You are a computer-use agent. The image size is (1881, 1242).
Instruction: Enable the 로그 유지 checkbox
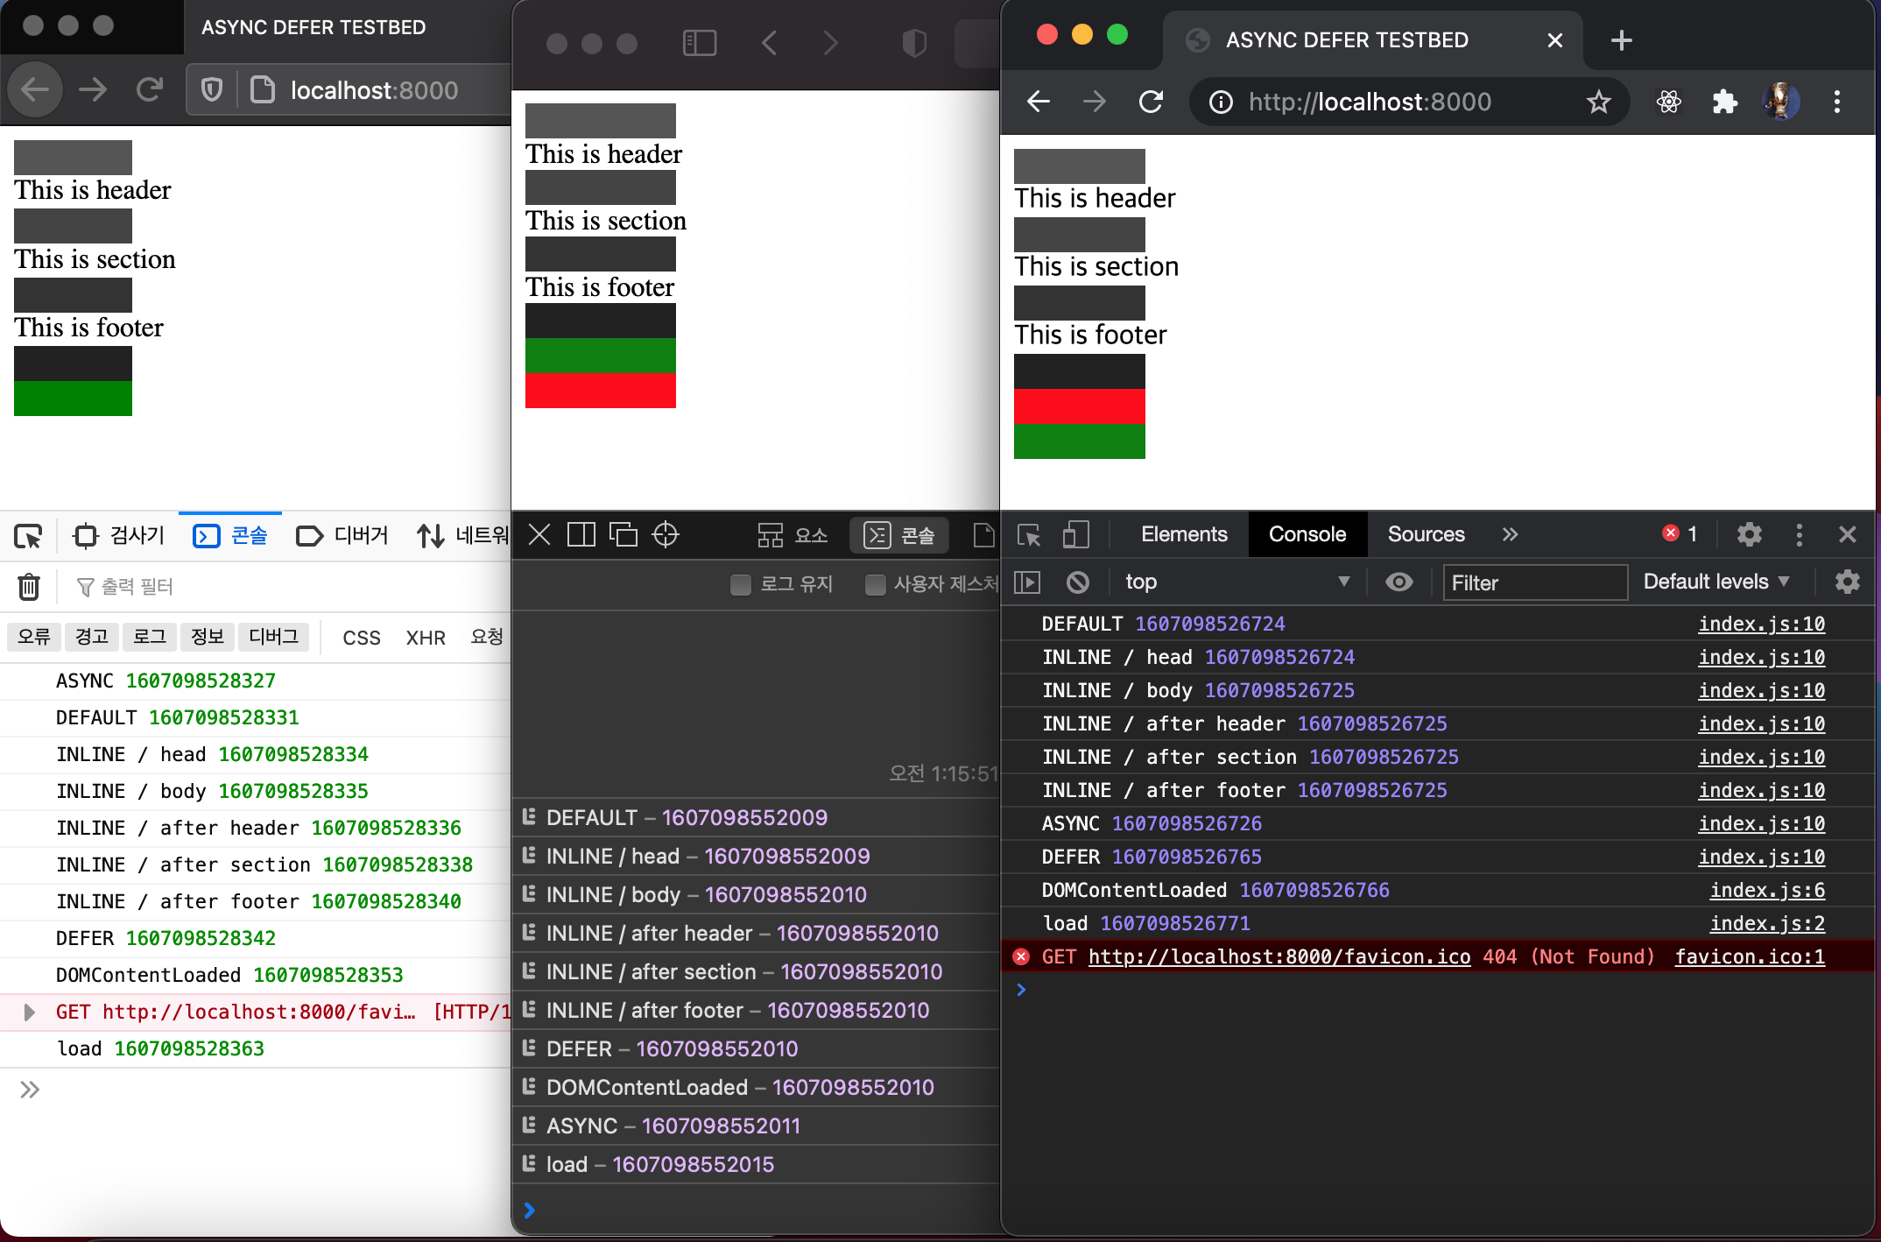pyautogui.click(x=741, y=584)
